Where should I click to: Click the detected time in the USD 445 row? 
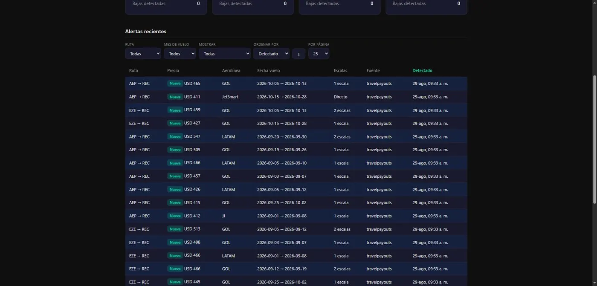[x=430, y=282]
